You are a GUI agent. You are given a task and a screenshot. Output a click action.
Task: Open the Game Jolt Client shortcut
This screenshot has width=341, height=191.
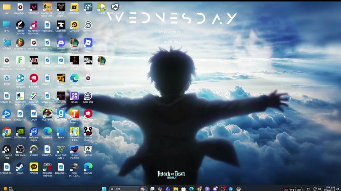point(34,99)
